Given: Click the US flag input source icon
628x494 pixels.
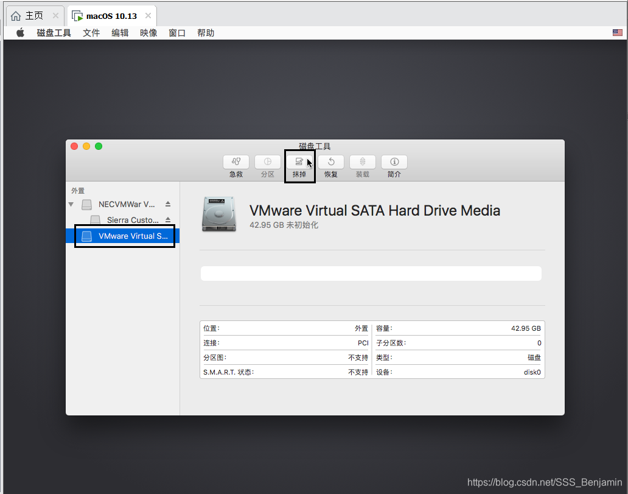Looking at the screenshot, I should [x=617, y=33].
